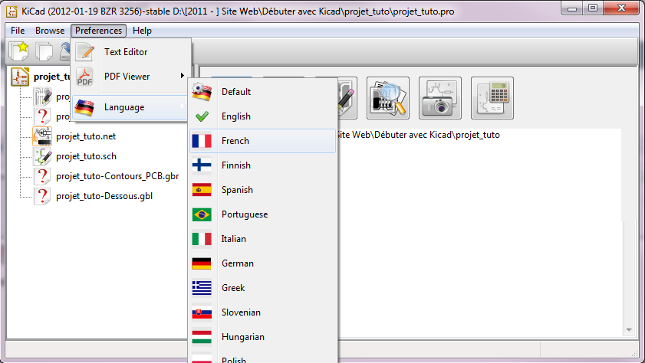Click the netlist file icon
645x363 pixels.
[x=42, y=136]
